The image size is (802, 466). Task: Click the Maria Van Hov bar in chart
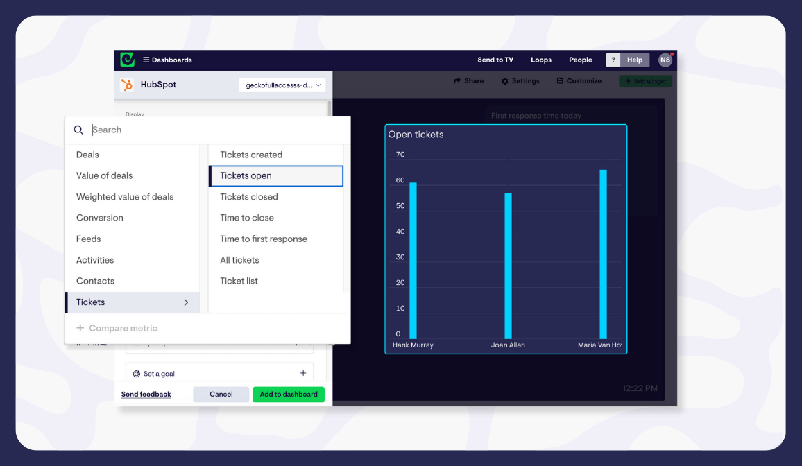click(603, 254)
